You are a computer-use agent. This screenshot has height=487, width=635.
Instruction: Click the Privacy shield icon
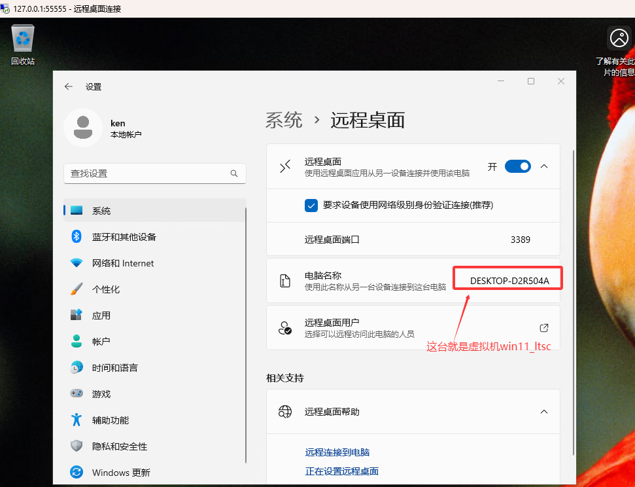(77, 446)
